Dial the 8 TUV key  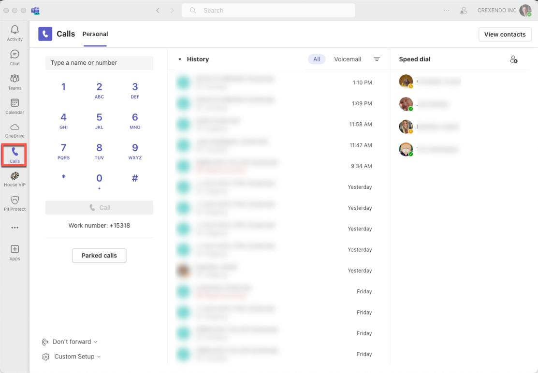[99, 151]
